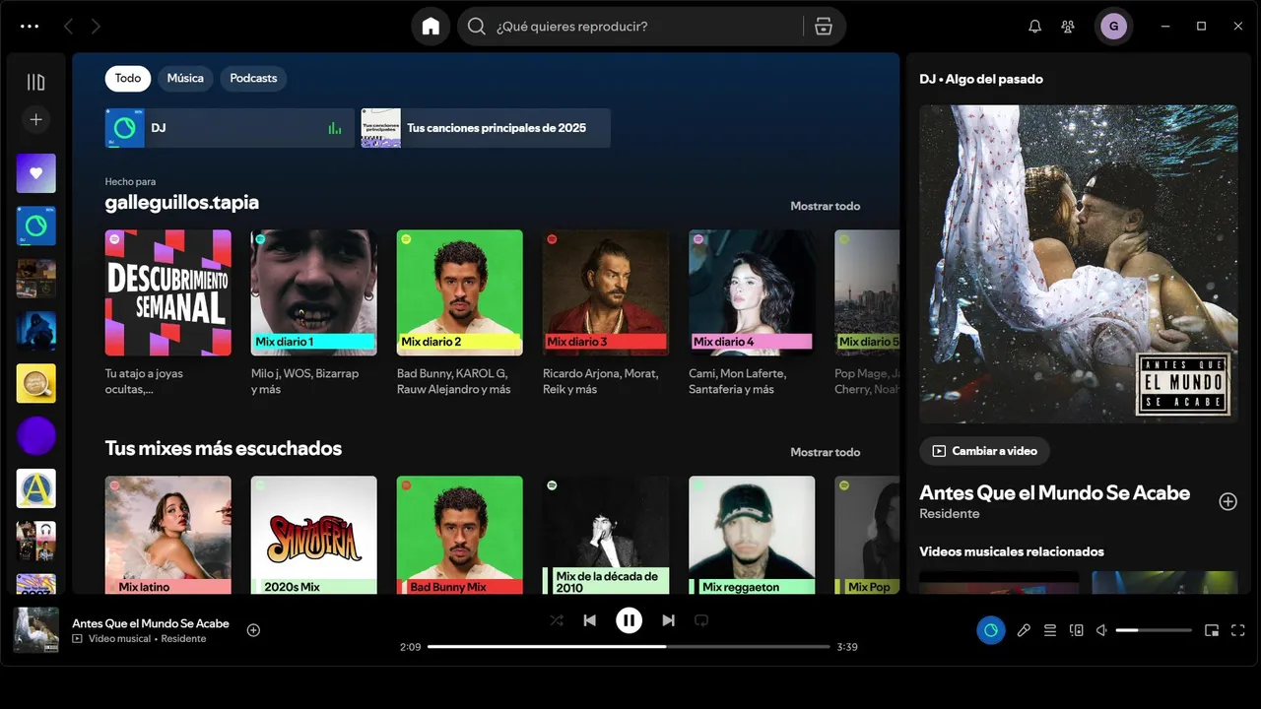Open Mix latino card
The height and width of the screenshot is (709, 1261).
click(168, 535)
